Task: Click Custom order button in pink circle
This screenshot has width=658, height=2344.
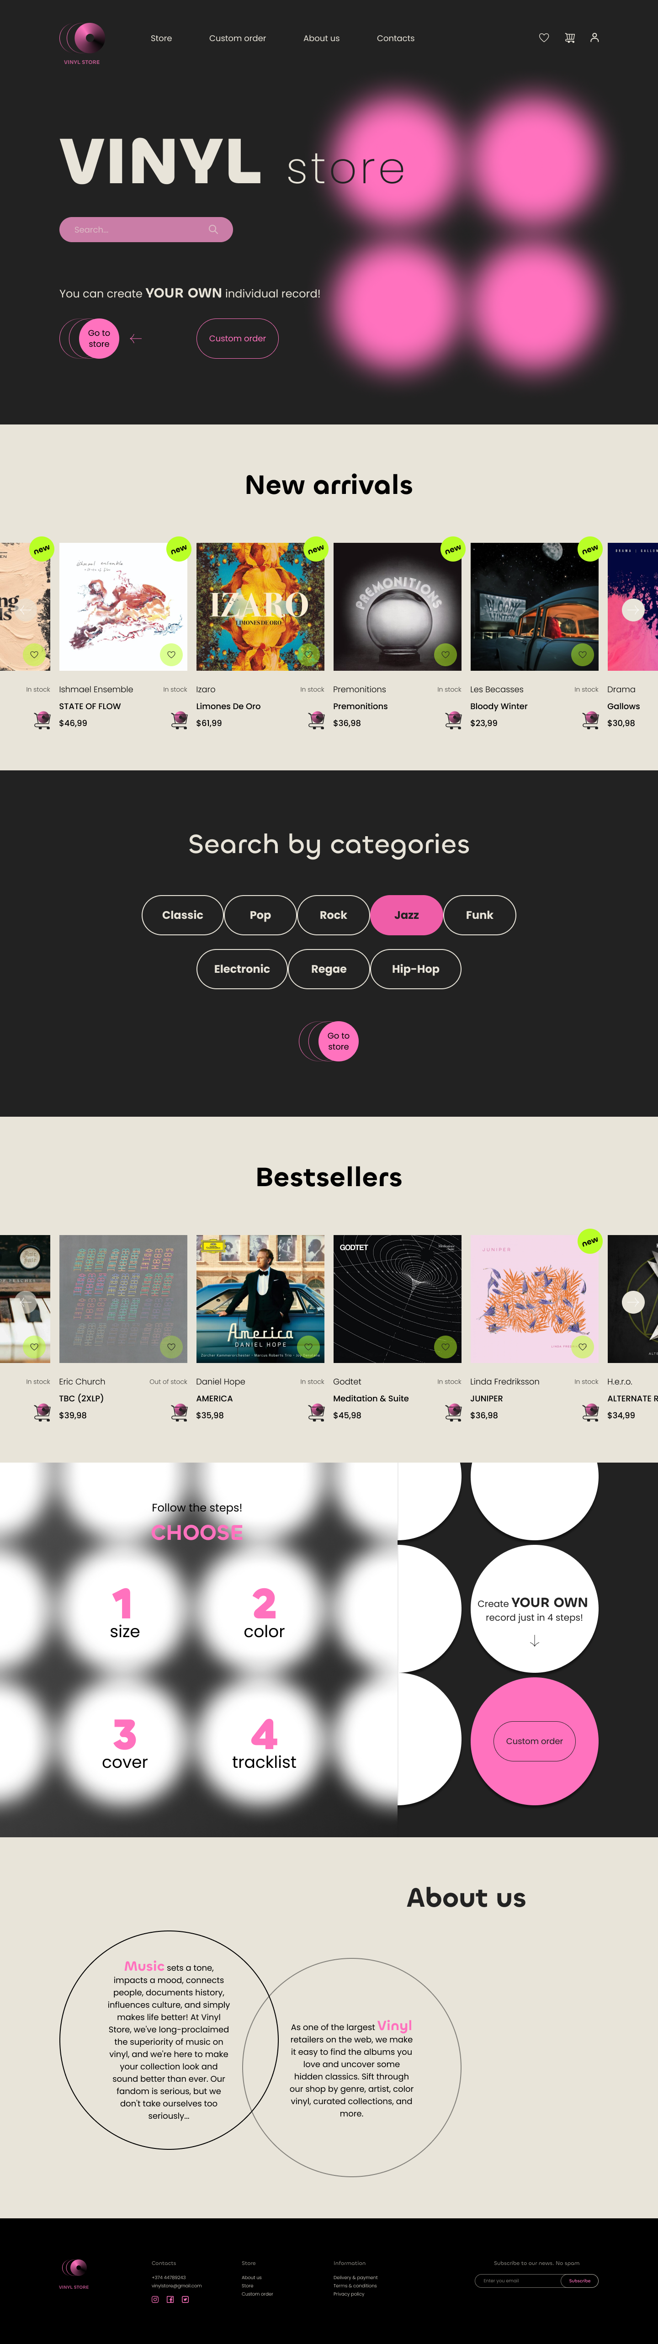Action: (x=534, y=1741)
